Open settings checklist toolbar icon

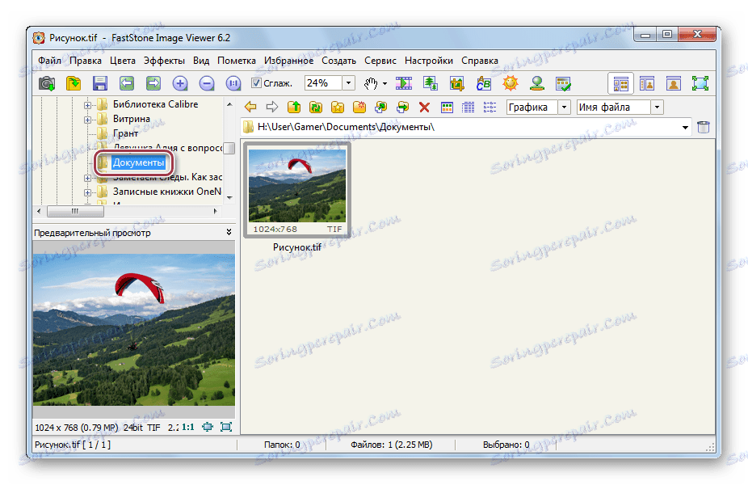pos(564,83)
